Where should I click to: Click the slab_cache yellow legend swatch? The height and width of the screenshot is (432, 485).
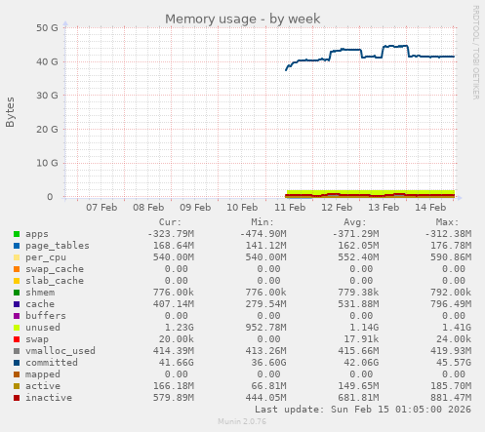17,281
